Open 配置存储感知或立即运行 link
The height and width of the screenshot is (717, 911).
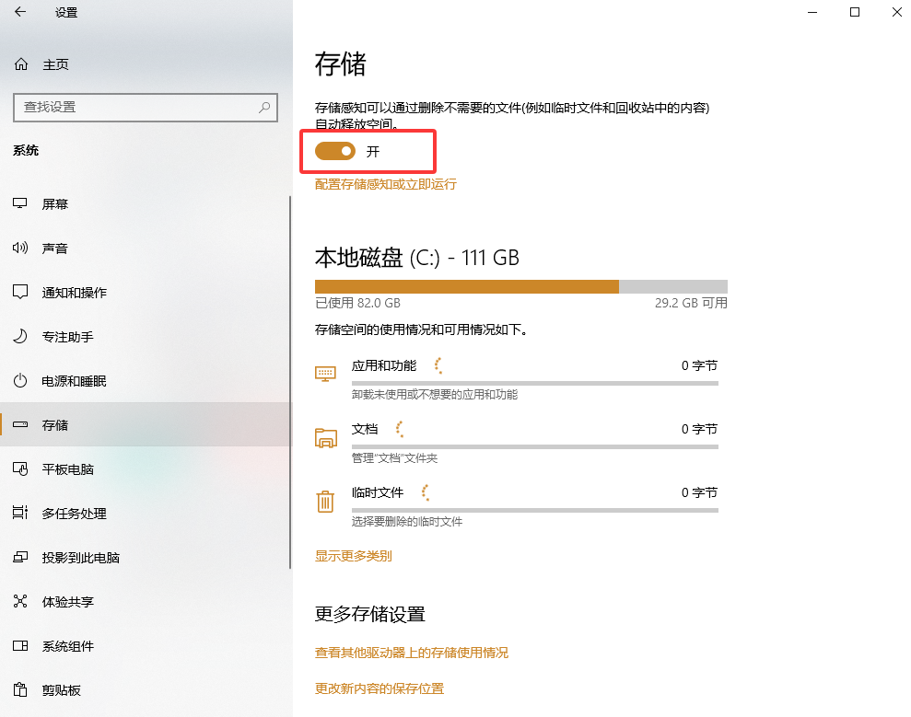(385, 184)
